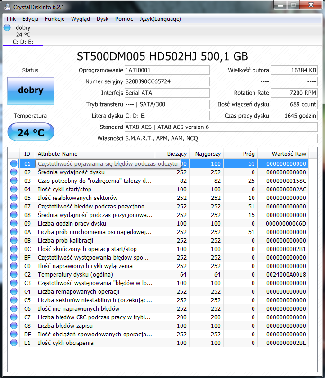Click status orb of attribute 01
This screenshot has height=380, width=325.
[14, 163]
